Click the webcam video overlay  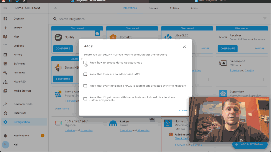[229, 119]
